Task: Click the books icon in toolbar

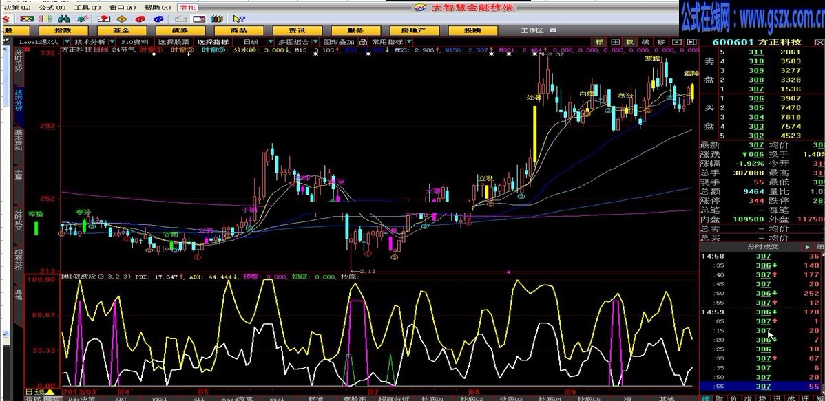Action: 216,19
